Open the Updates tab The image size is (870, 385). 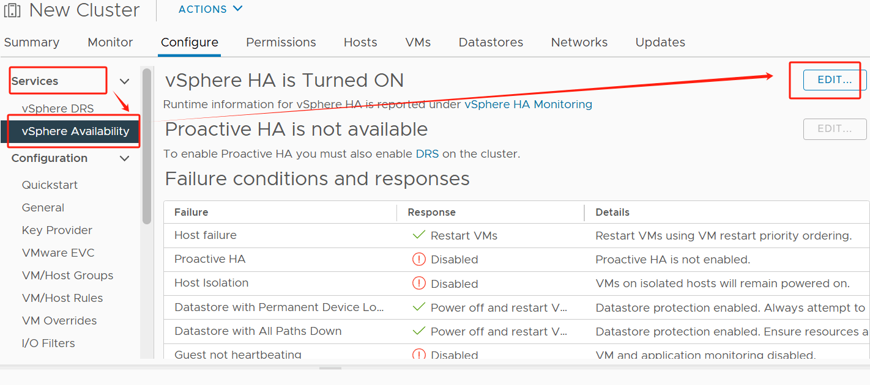pyautogui.click(x=660, y=42)
